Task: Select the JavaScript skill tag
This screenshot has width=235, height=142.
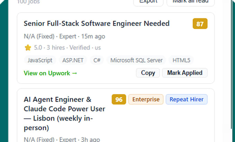Action: pyautogui.click(x=40, y=60)
